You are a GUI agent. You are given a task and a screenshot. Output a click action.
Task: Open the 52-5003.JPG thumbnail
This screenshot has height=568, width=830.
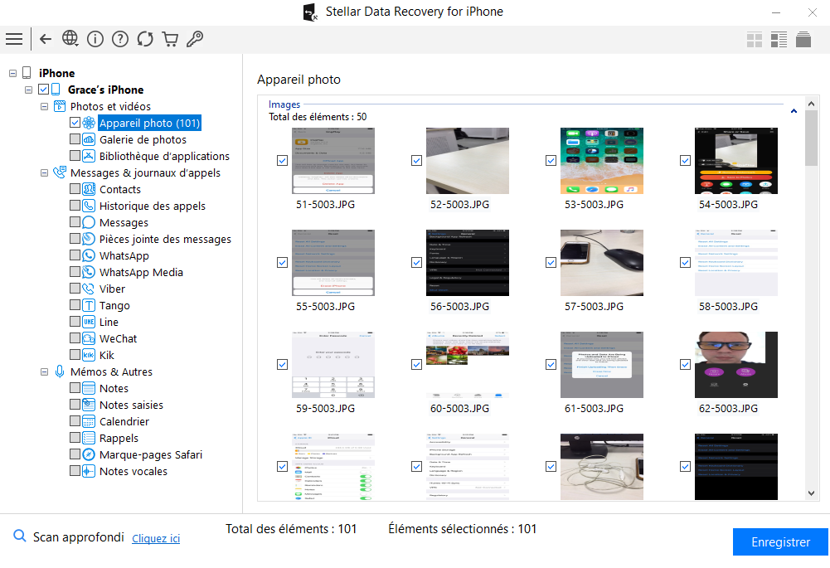(468, 160)
